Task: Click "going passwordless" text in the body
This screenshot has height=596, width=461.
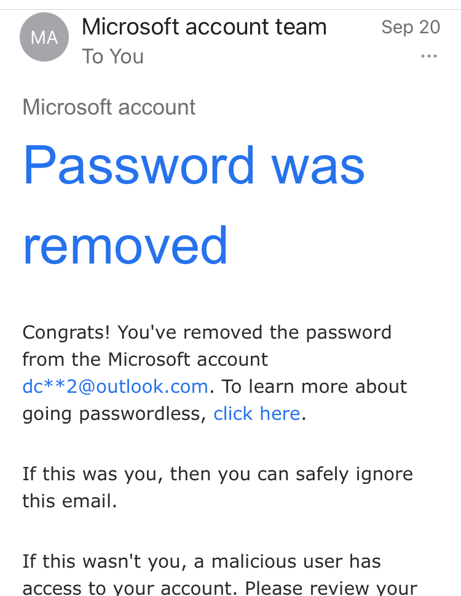Action: coord(114,414)
